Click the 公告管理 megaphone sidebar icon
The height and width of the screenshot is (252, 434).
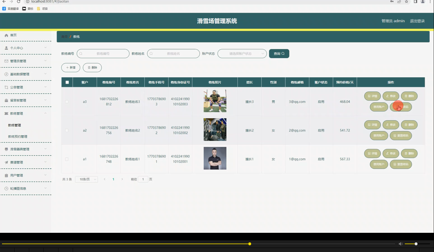(6, 87)
